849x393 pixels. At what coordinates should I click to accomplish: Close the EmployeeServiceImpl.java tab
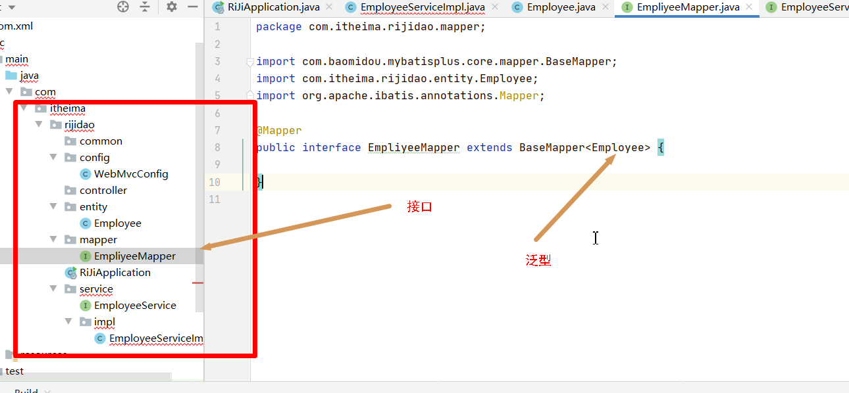click(x=496, y=7)
